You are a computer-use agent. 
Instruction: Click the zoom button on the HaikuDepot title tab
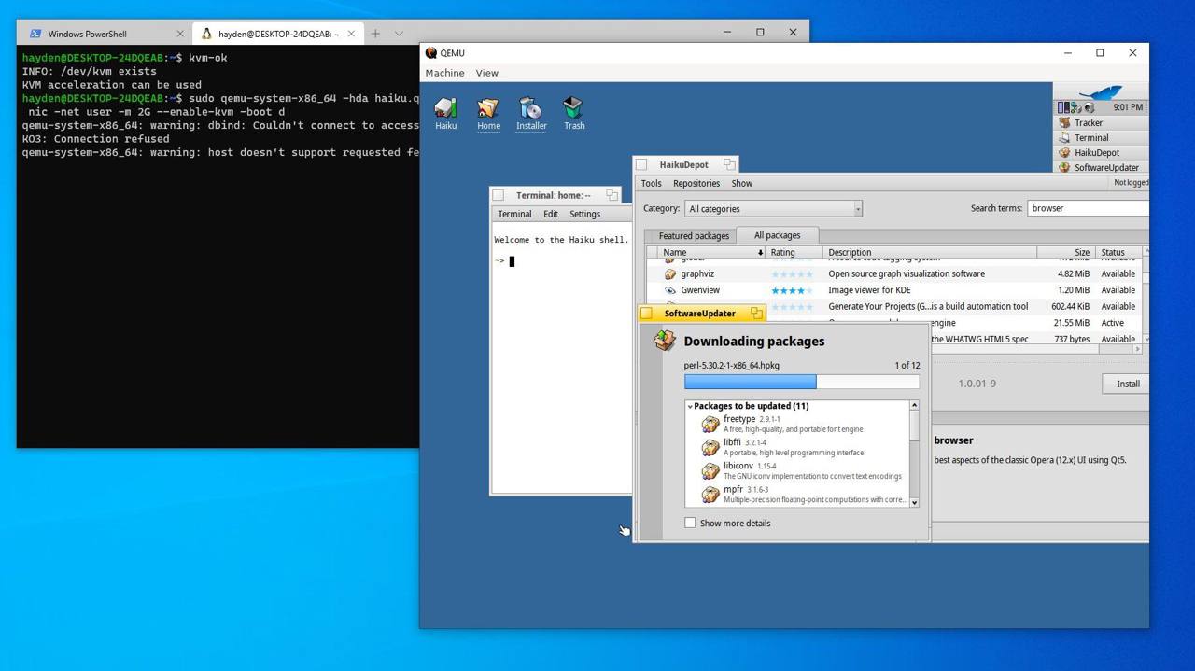click(729, 164)
